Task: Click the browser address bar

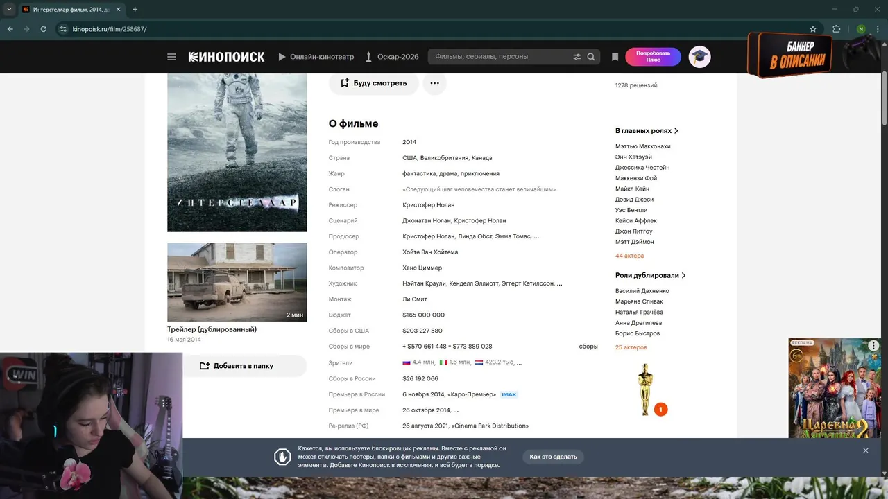Action: [437, 29]
